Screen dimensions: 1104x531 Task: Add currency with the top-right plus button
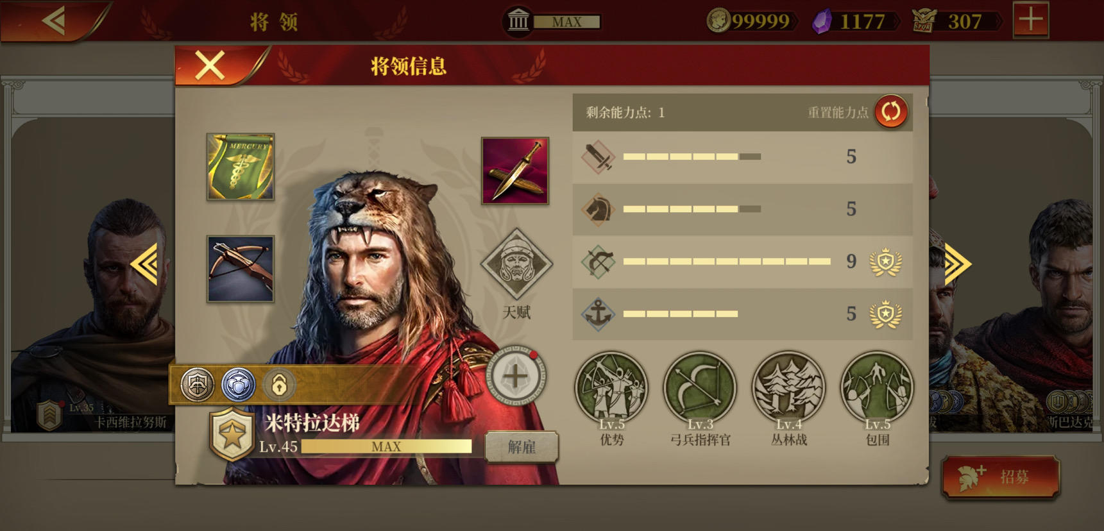1031,20
